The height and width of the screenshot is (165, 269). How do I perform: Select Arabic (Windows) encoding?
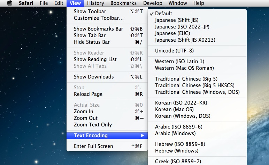(197, 133)
